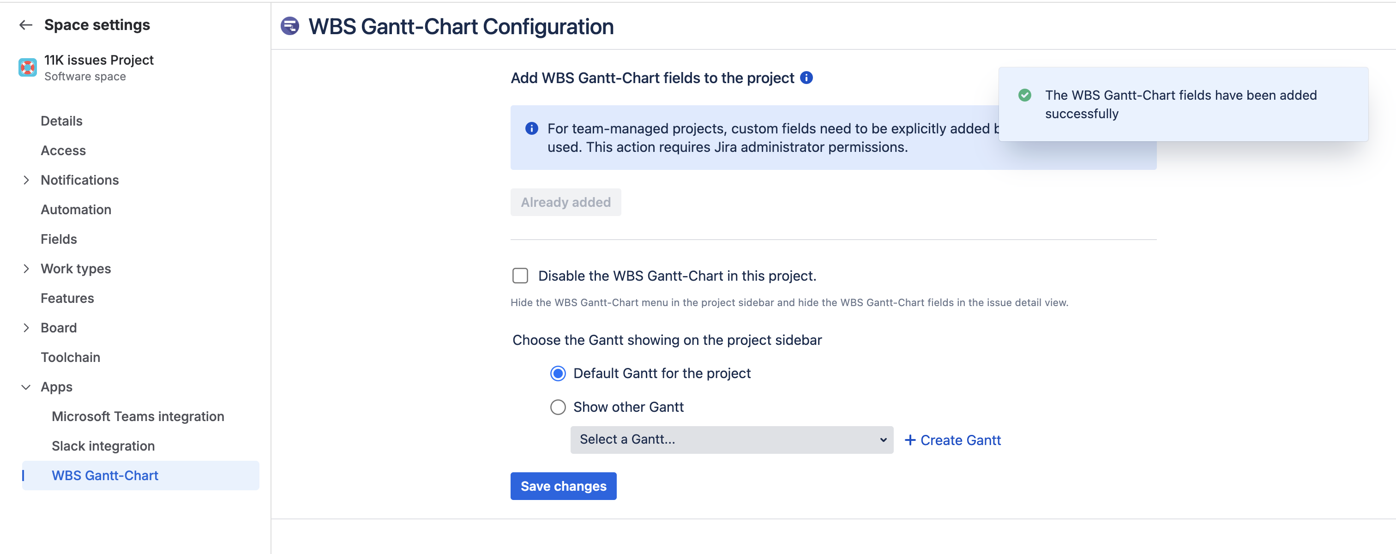Screen dimensions: 1396x554
Task: Click the WBS Gantt-Chart logo icon in header
Action: 290,26
